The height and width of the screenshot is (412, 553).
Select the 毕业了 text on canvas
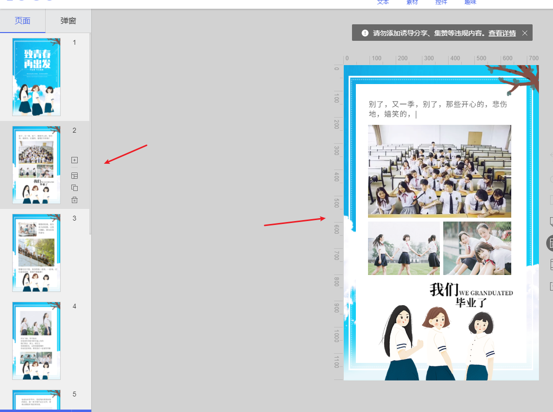coord(471,303)
